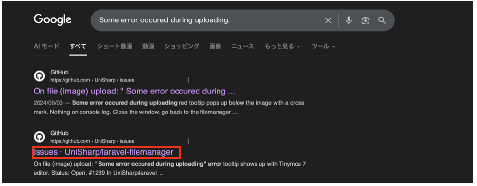Viewport: 477px width, 186px height.
Task: Open the 動画 results tab
Action: (x=148, y=47)
